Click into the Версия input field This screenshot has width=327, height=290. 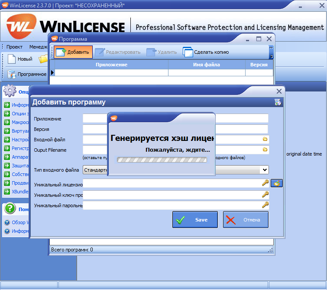(x=95, y=129)
